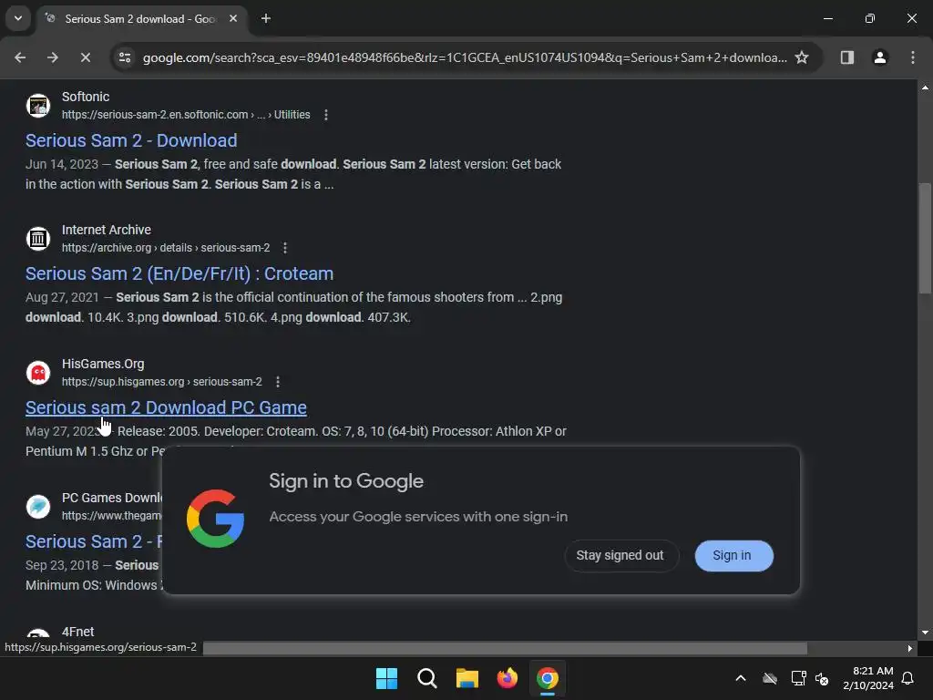
Task: Click the https://archive.org details breadcrumb
Action: (166, 248)
